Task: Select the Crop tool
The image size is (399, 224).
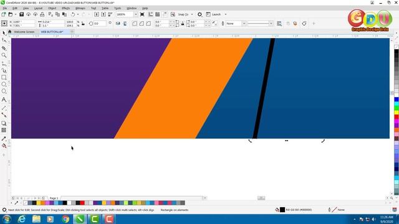Action: pos(4,48)
